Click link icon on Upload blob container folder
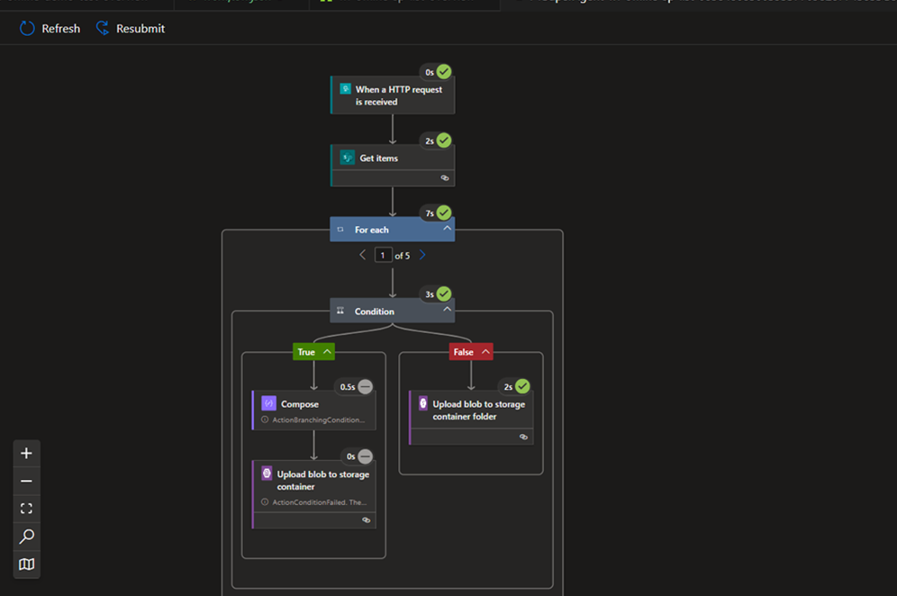 (x=523, y=437)
